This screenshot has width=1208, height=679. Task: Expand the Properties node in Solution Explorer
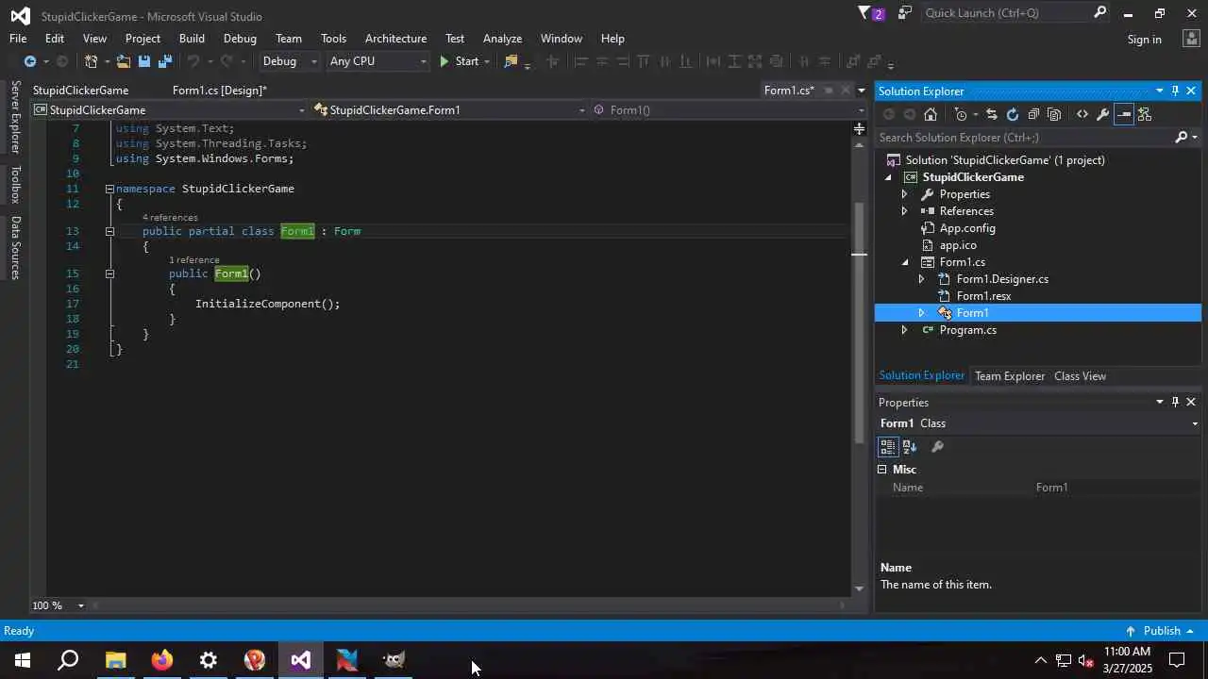(904, 194)
